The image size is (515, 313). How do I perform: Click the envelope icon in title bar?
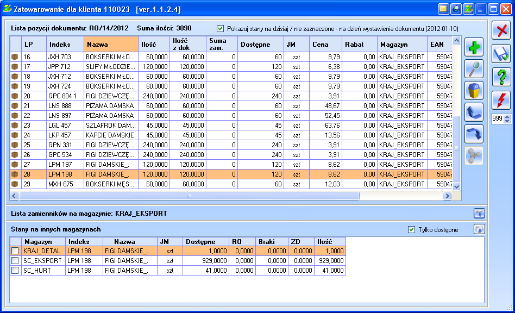pyautogui.click(x=443, y=9)
